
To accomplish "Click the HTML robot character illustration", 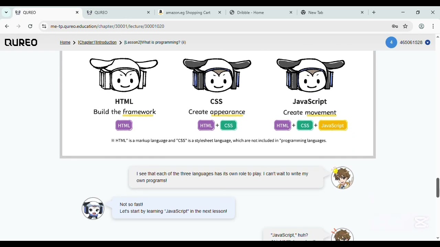I will pyautogui.click(x=124, y=75).
